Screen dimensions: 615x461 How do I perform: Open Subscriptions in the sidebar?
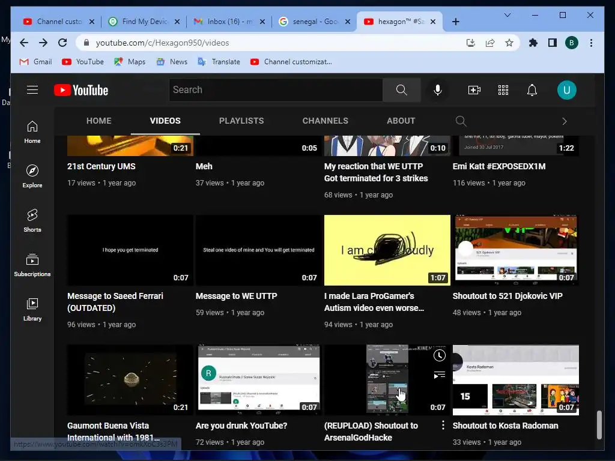32,265
